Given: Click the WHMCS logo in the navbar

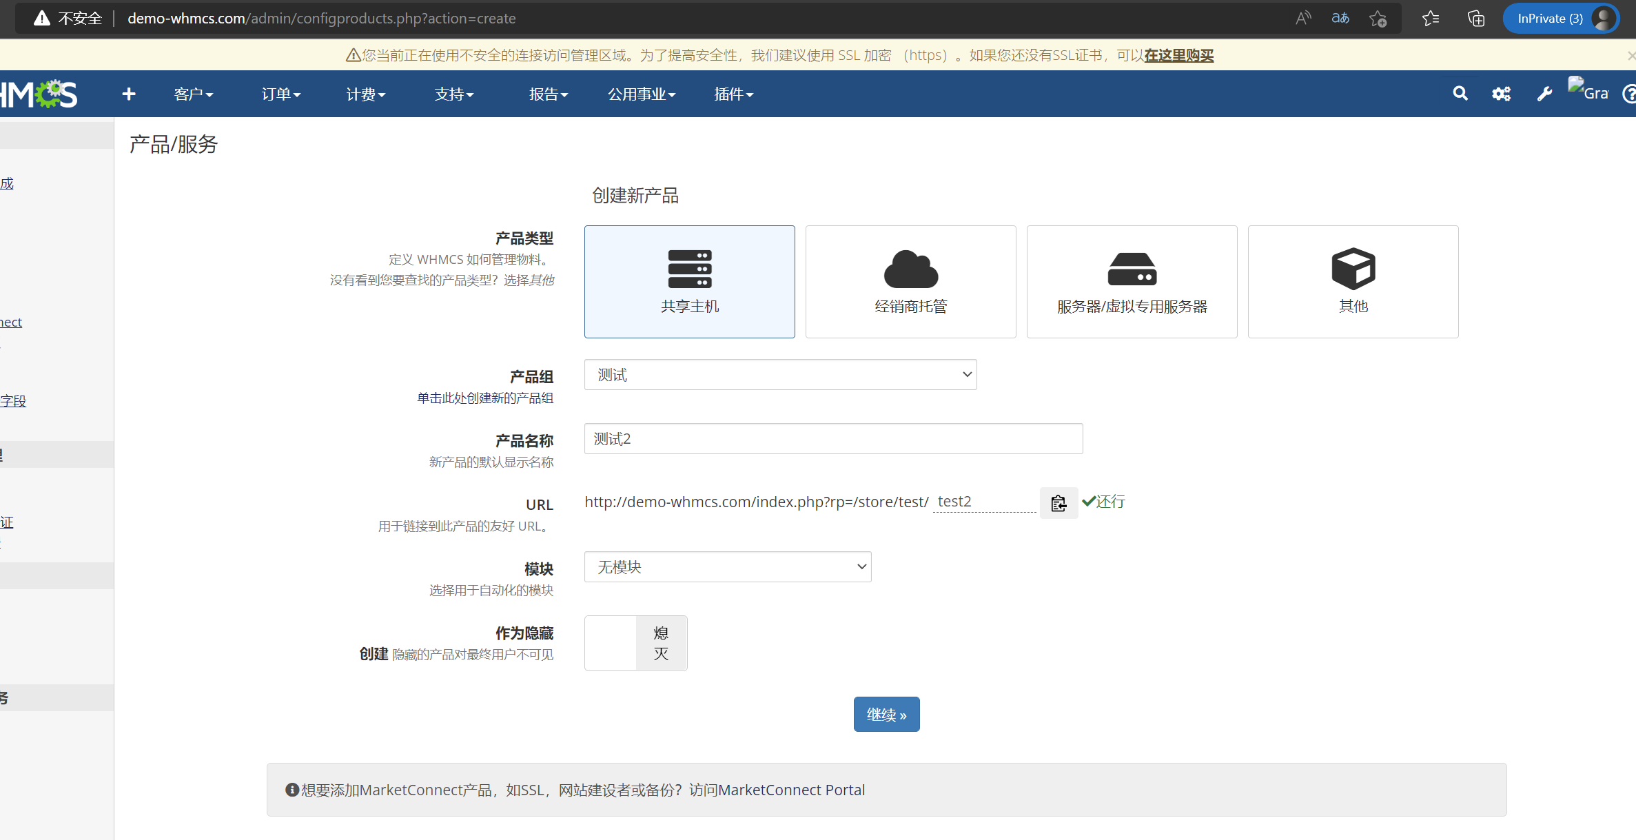Looking at the screenshot, I should (38, 94).
